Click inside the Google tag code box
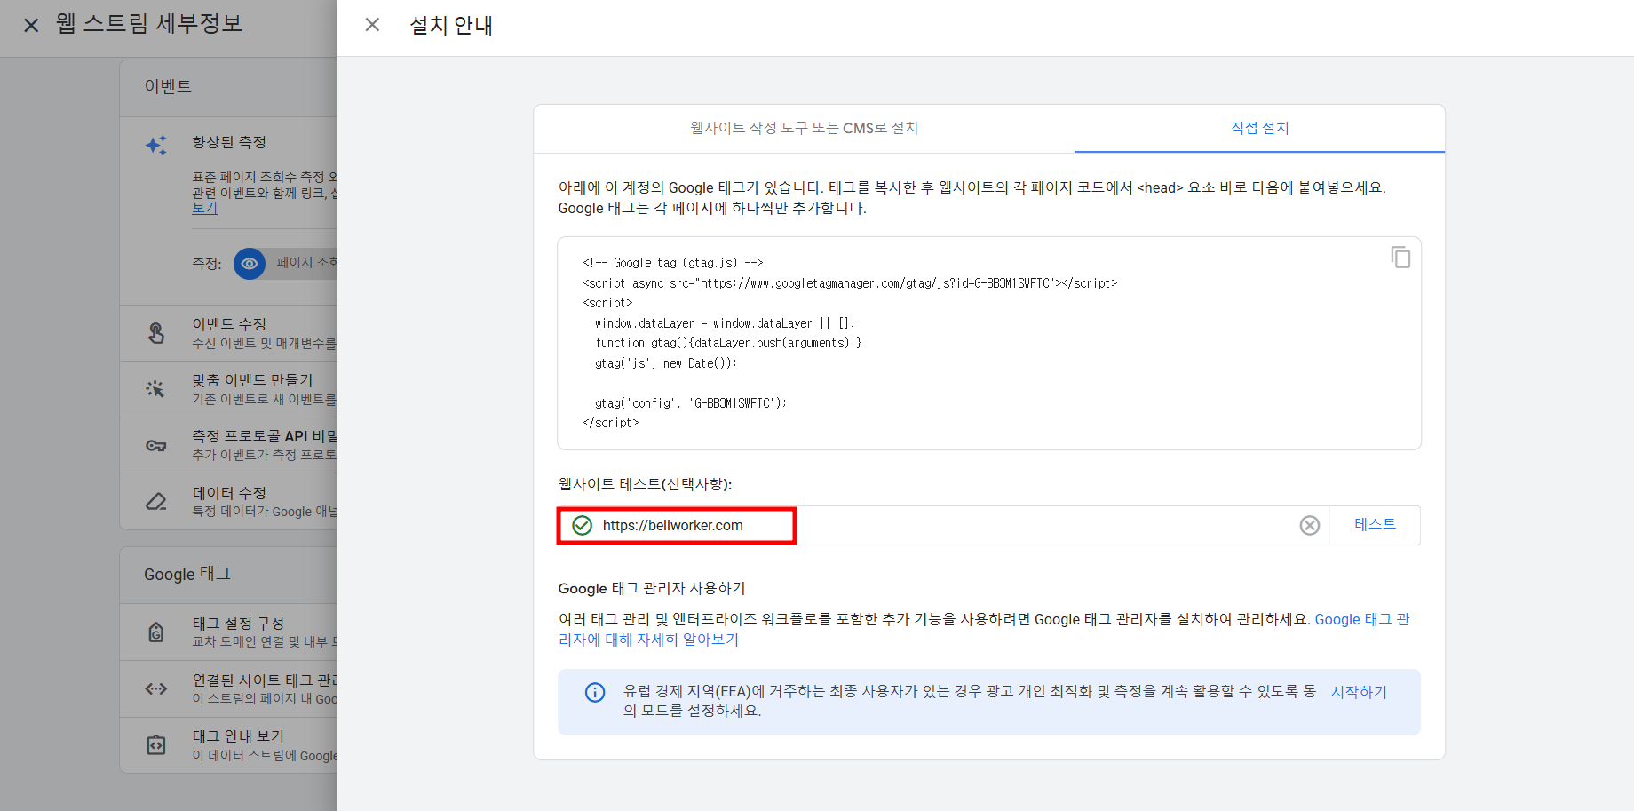1634x811 pixels. pos(989,343)
